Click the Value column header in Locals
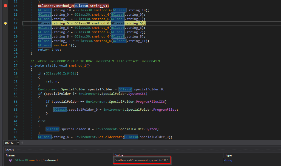Screen dimensions: 281x166 119,155
